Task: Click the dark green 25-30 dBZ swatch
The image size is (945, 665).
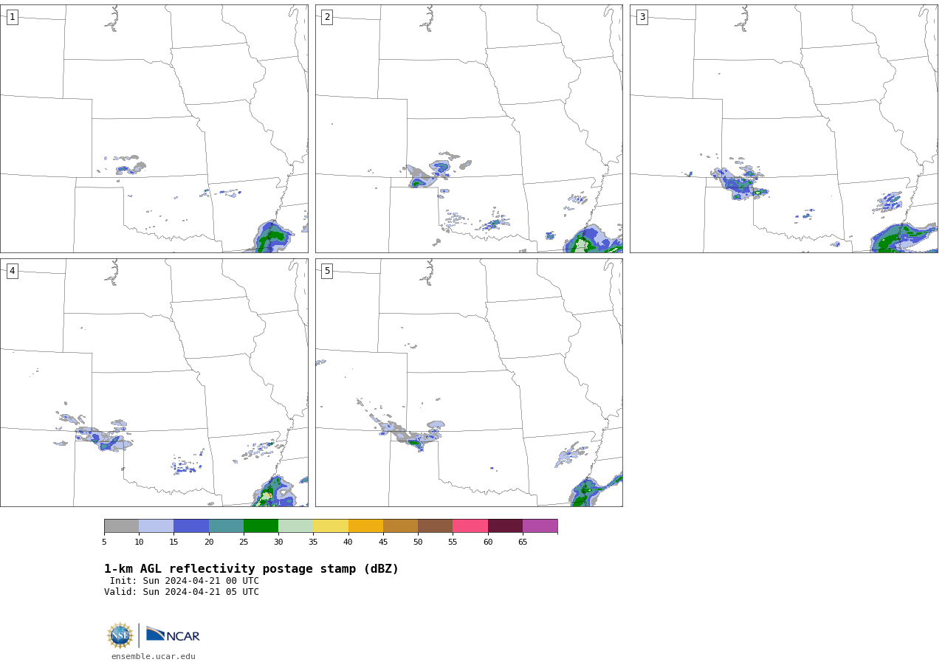Action: tap(261, 526)
